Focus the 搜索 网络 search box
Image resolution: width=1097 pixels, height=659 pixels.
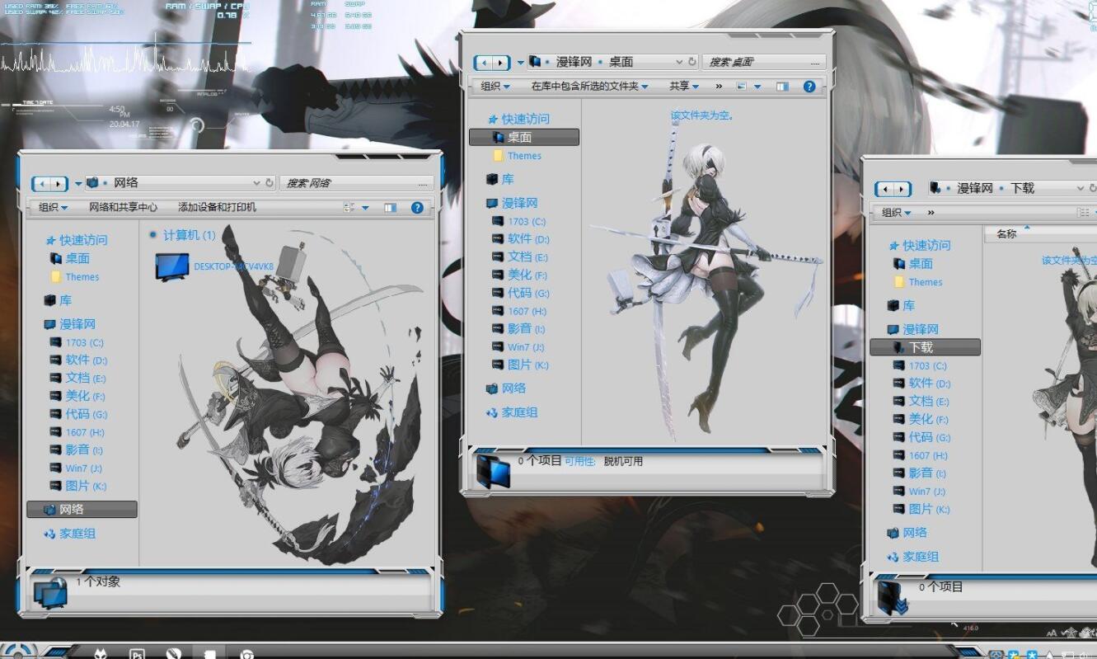click(356, 183)
